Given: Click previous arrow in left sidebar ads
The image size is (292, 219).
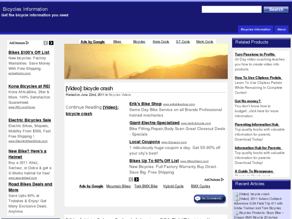Looking at the screenshot, I should [x=46, y=43].
